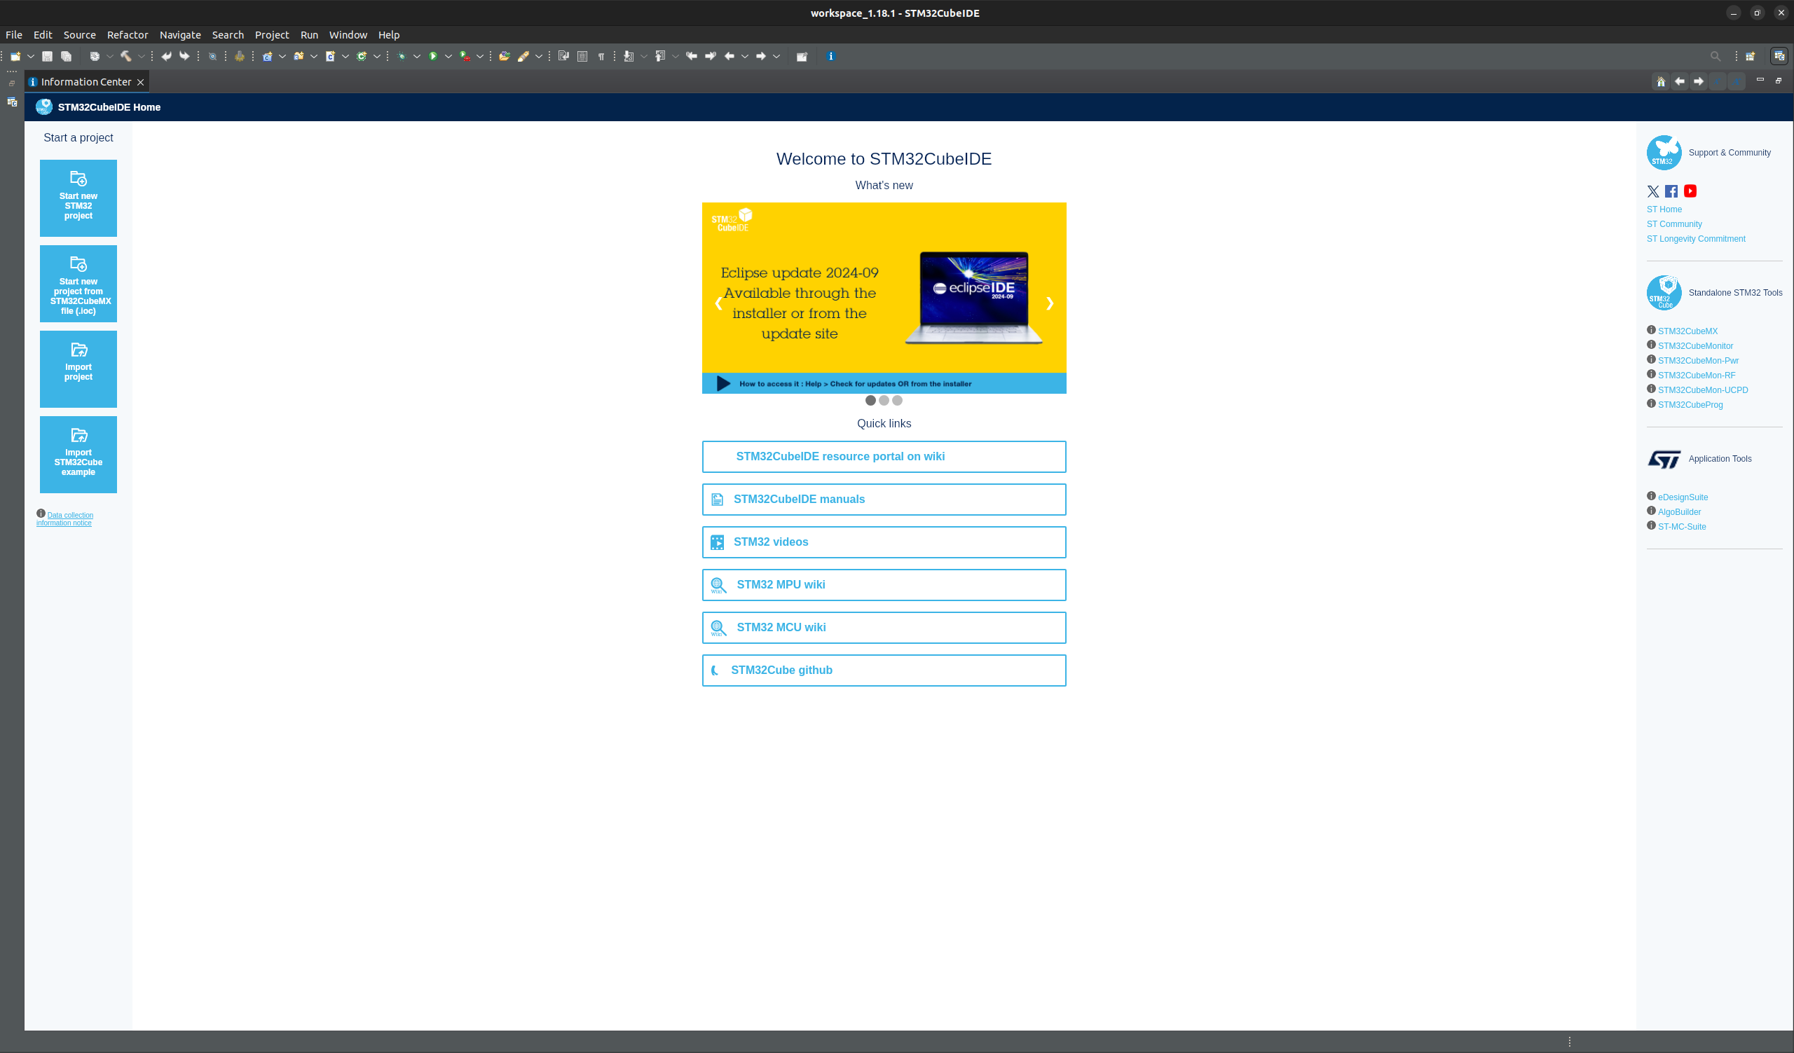
Task: Show next slide in What's new carousel
Action: (1049, 304)
